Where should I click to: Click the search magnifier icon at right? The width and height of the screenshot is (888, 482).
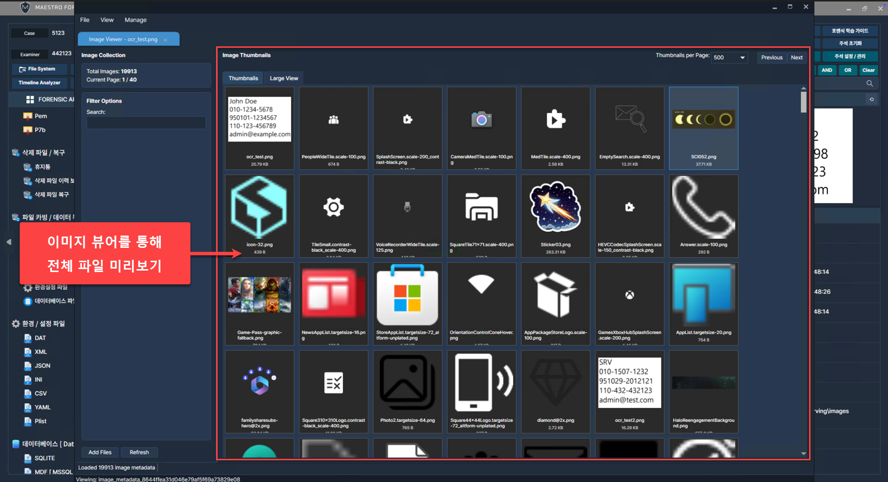tap(869, 84)
